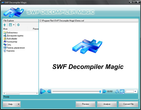Select Сеть network row

(x=7, y=45)
